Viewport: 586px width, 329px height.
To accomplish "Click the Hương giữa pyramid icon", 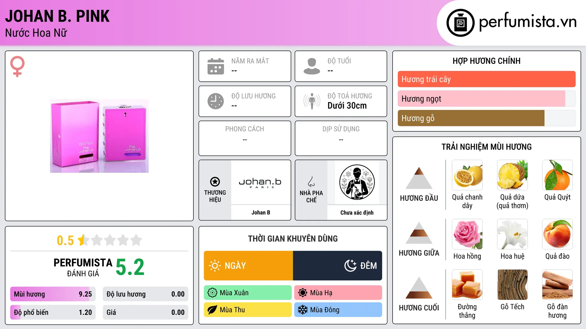I will pyautogui.click(x=419, y=233).
